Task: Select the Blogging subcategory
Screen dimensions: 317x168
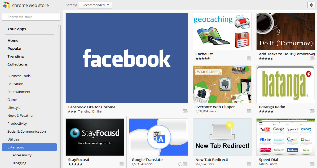Action: (19, 163)
